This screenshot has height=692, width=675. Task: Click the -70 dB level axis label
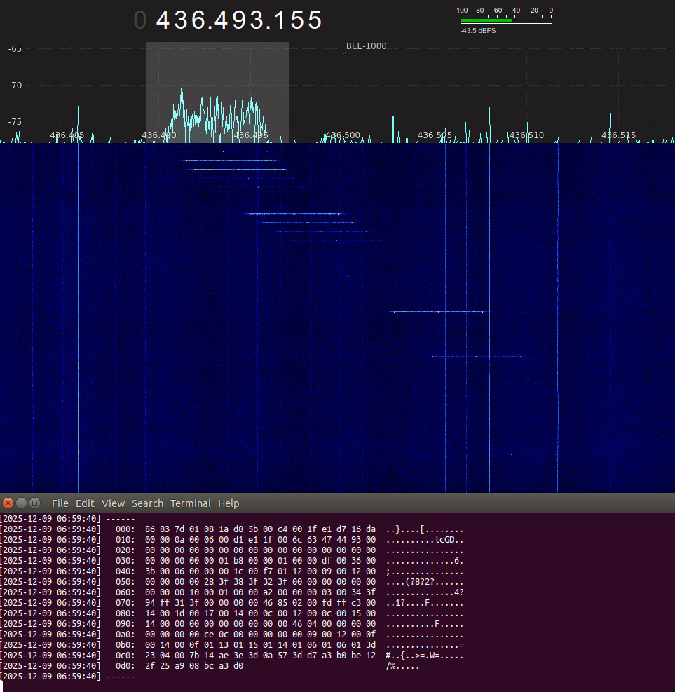tap(15, 85)
